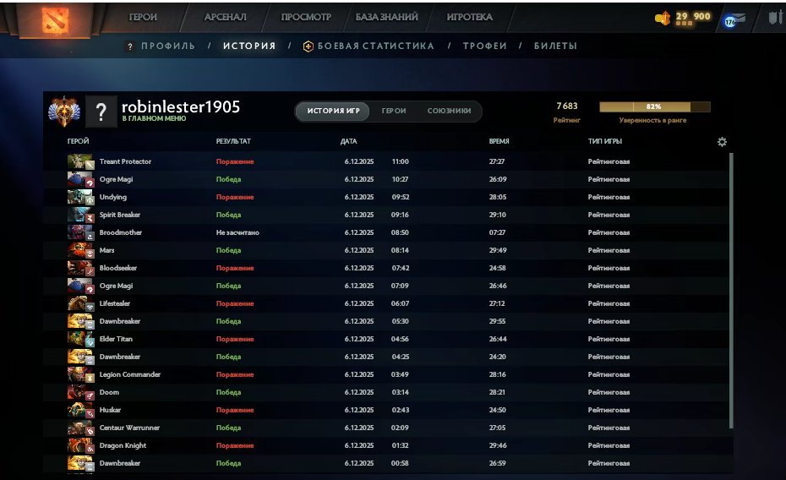Click the 01:32 match time

click(x=400, y=445)
